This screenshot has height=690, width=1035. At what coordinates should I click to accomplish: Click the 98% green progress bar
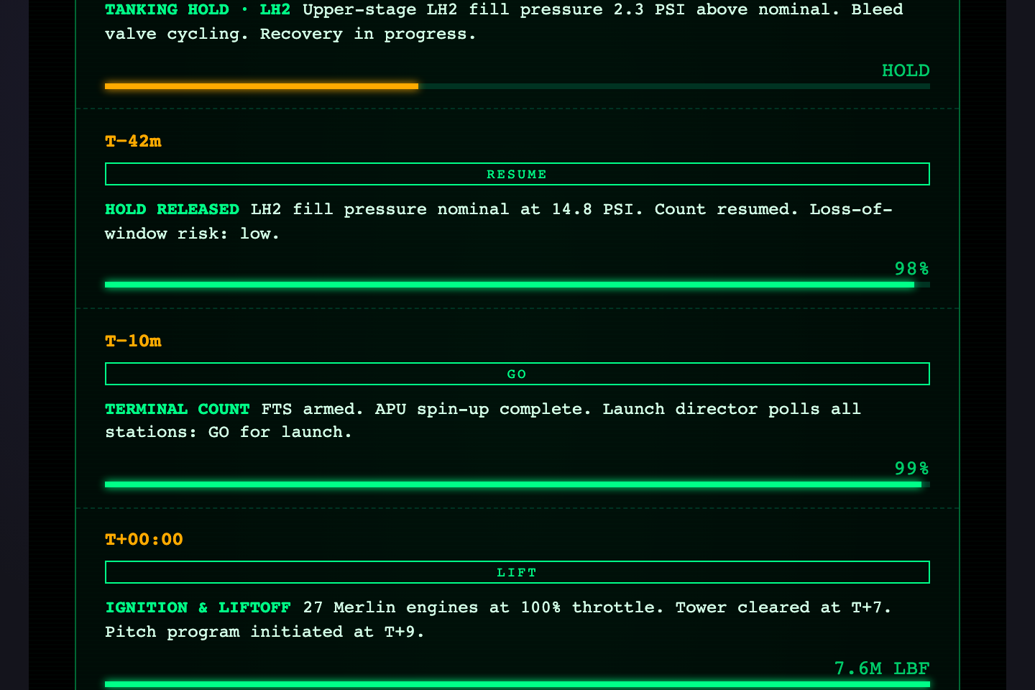pos(510,285)
